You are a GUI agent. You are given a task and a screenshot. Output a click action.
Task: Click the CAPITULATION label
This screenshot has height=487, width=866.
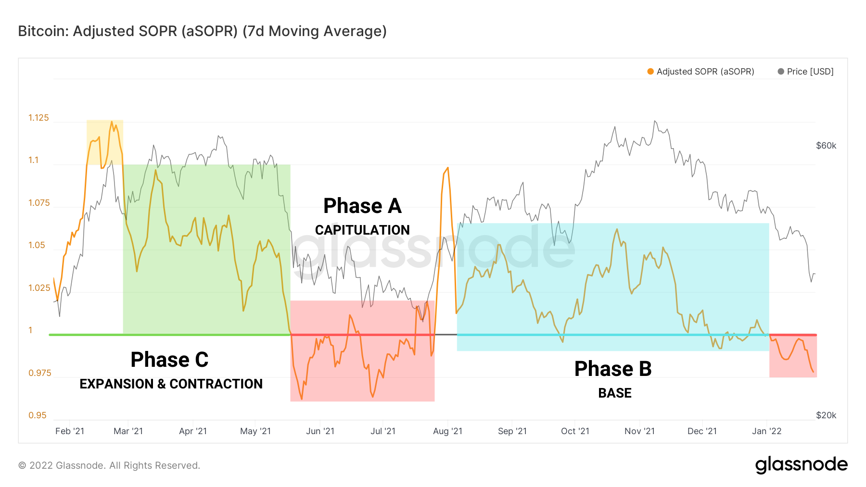[x=362, y=230]
